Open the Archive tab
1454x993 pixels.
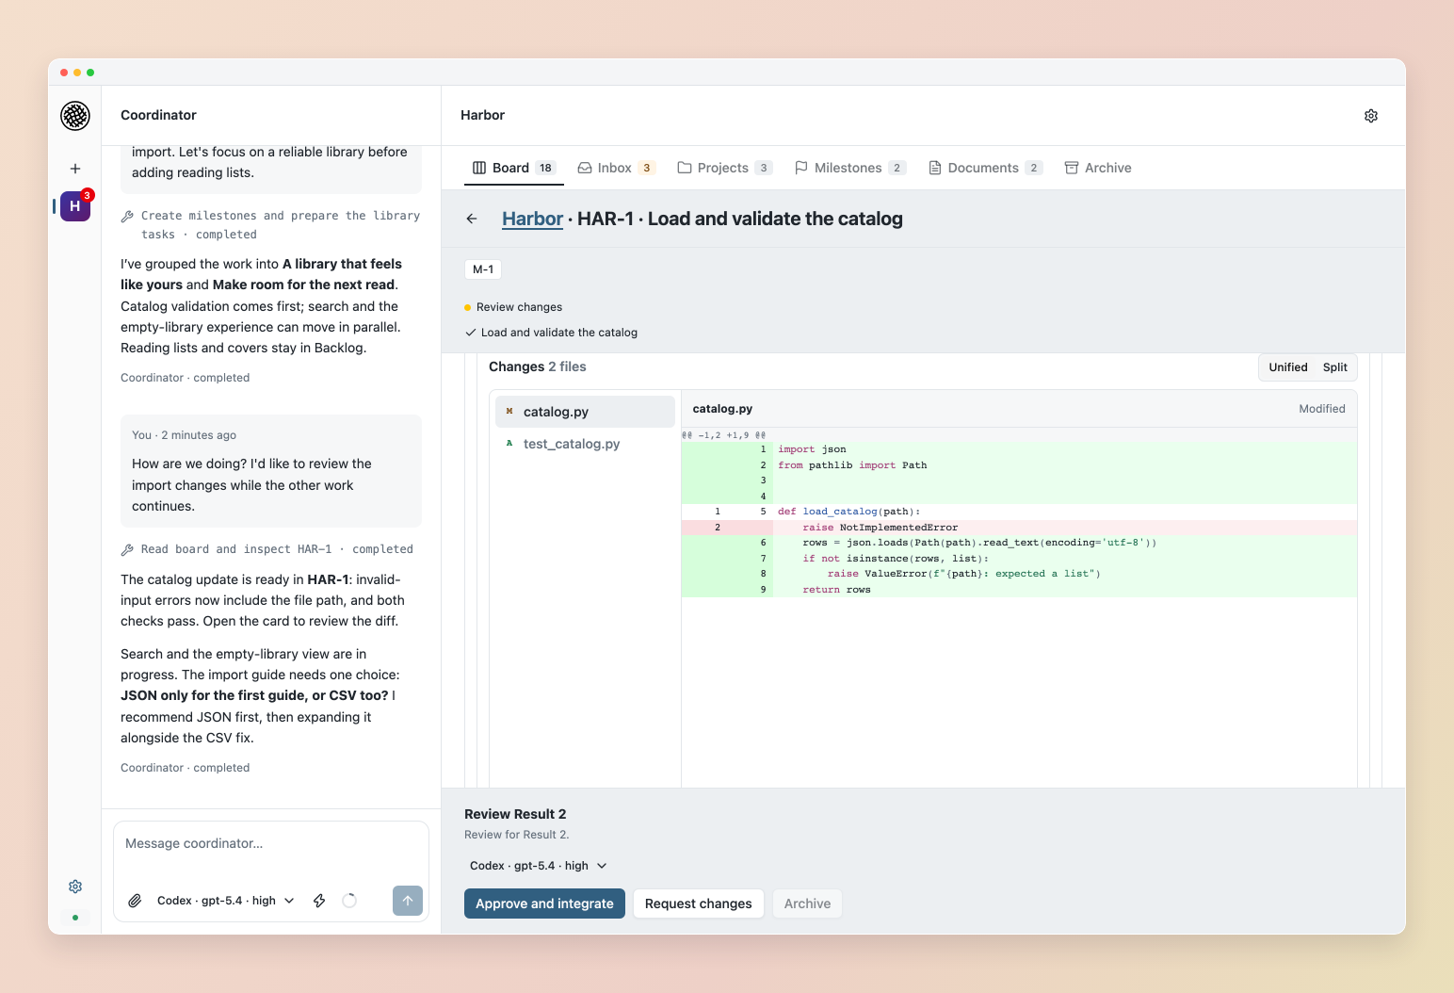[1098, 168]
